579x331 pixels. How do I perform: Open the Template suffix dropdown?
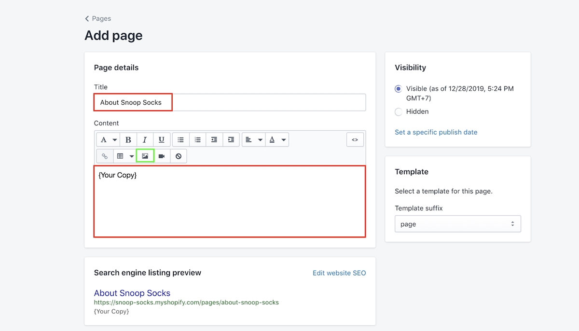click(x=457, y=224)
